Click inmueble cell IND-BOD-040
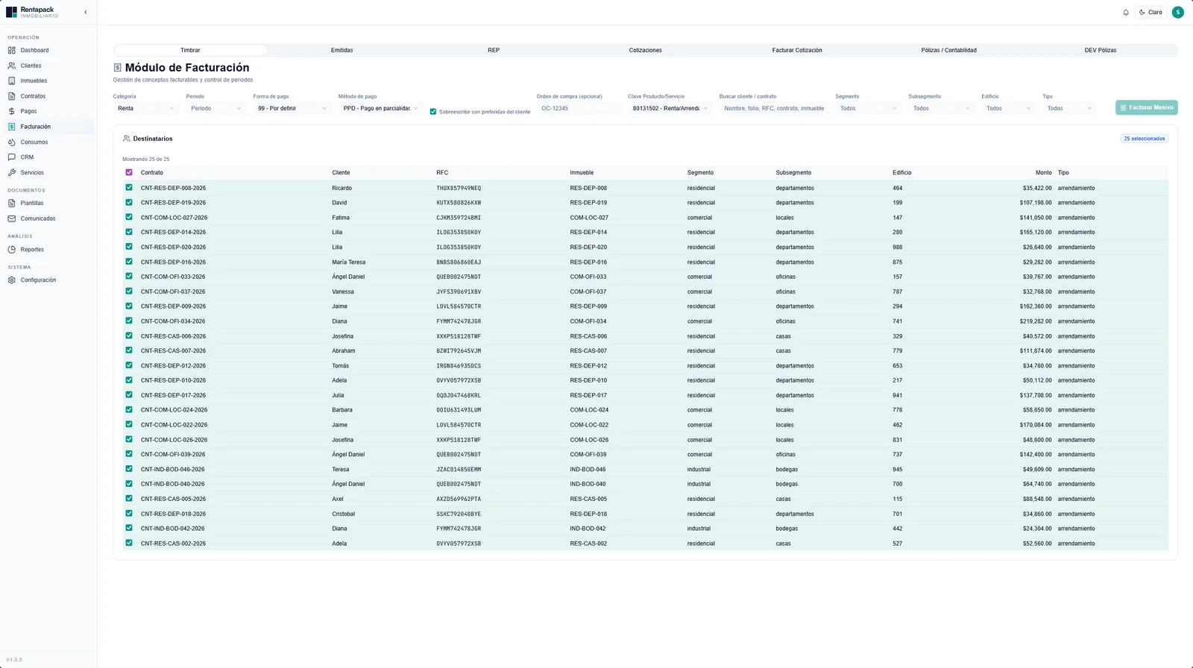The height and width of the screenshot is (668, 1193). coord(588,484)
